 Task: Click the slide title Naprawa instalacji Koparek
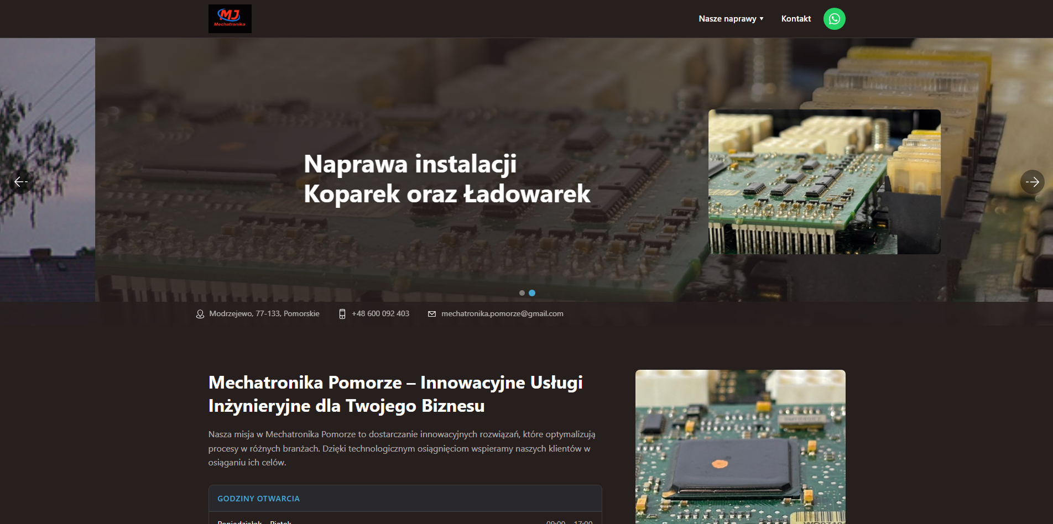[x=447, y=179]
